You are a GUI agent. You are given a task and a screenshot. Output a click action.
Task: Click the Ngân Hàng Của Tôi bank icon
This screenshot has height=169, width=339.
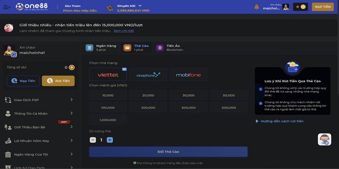tap(8, 154)
